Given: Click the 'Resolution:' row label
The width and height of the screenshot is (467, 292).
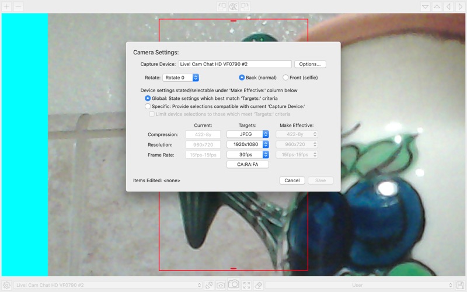Looking at the screenshot, I should [x=160, y=144].
